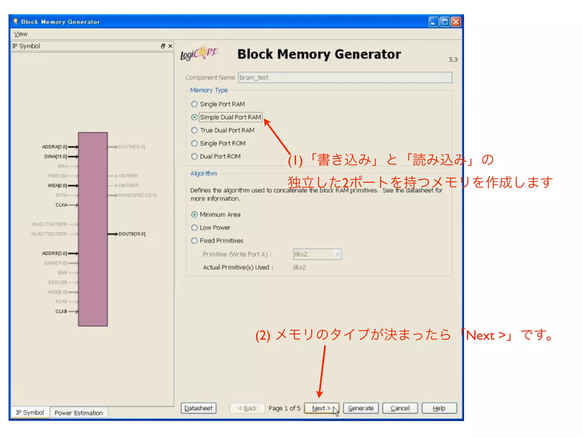The height and width of the screenshot is (437, 583).
Task: Maximize the Block Memory Generator window
Action: [x=444, y=22]
